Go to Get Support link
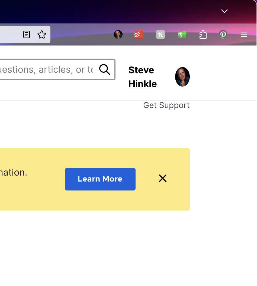This screenshot has width=257, height=286. click(166, 105)
